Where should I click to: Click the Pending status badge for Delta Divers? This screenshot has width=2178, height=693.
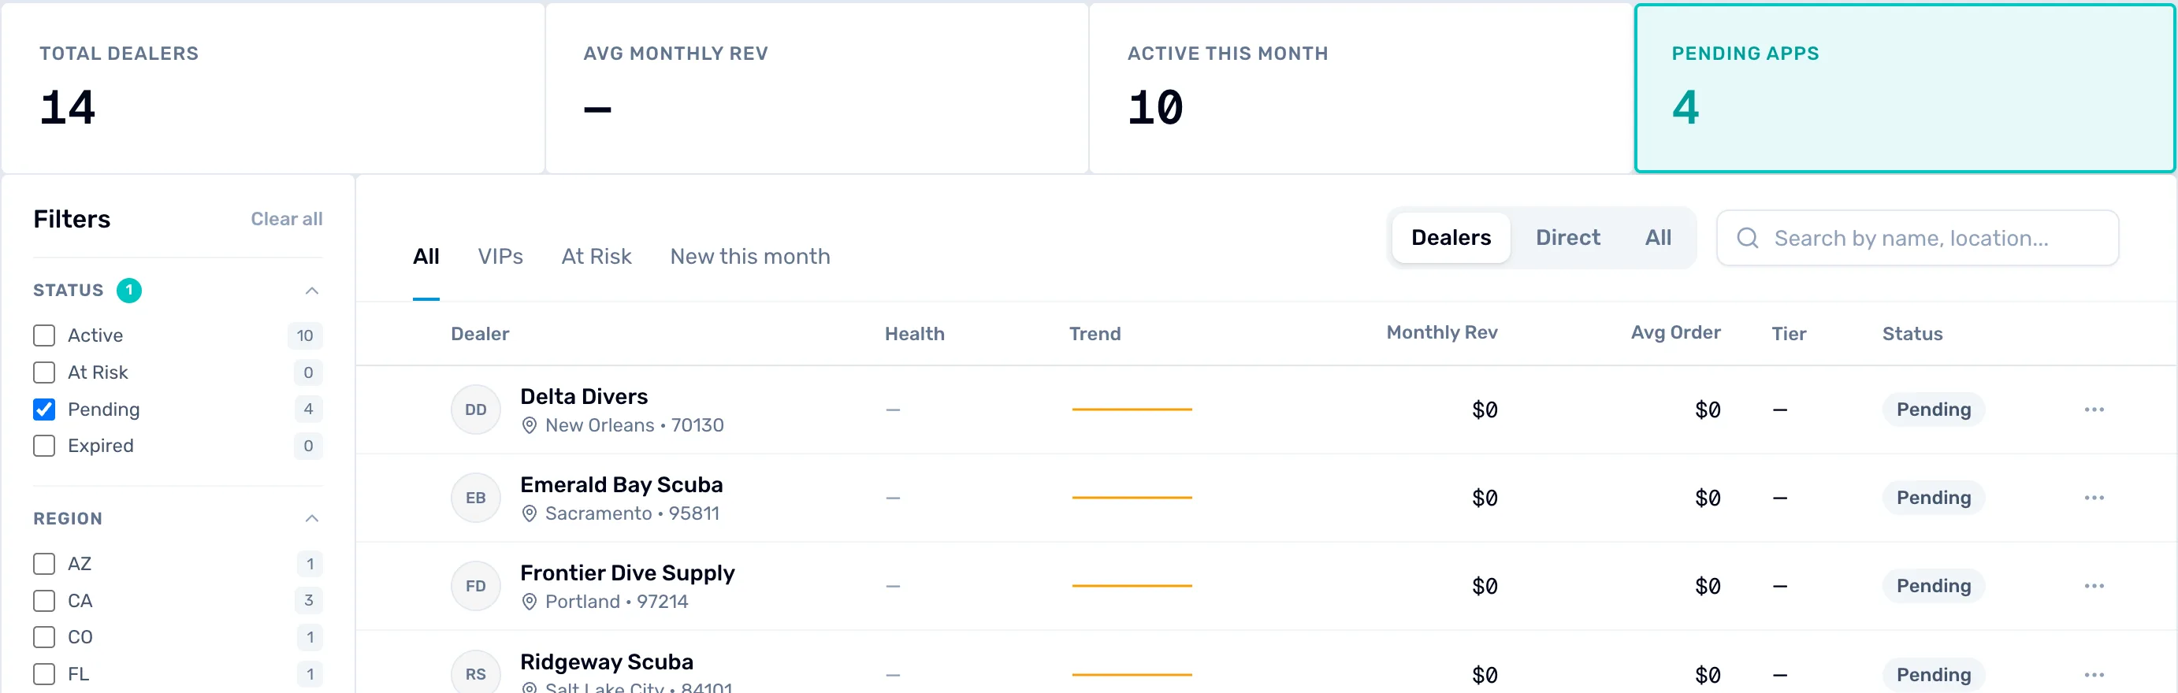(x=1933, y=409)
